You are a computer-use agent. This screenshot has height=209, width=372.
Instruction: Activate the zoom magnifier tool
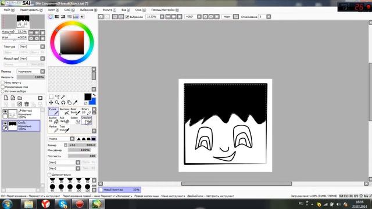point(57,103)
